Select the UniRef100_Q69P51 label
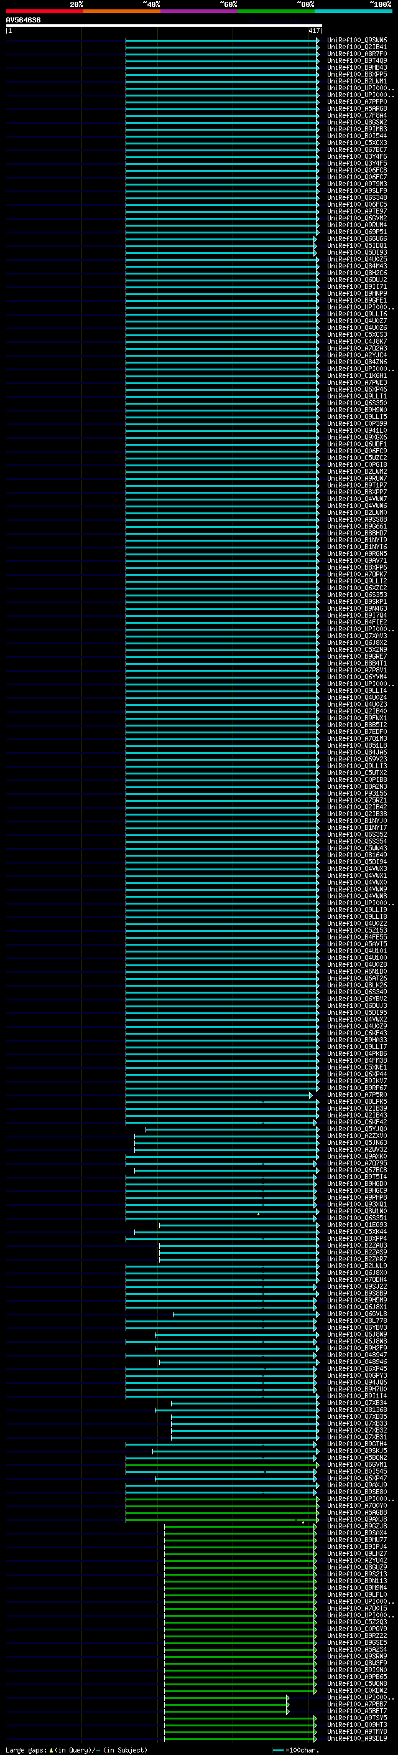This screenshot has width=398, height=1755. pyautogui.click(x=357, y=232)
